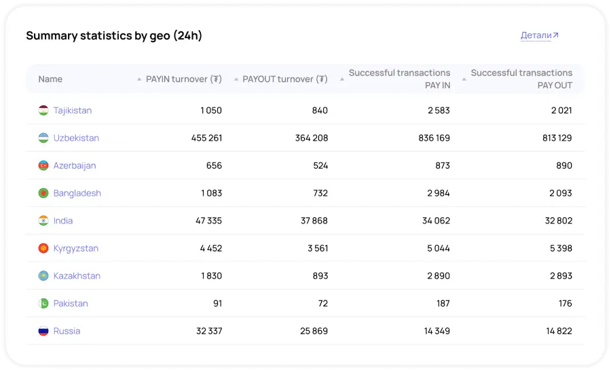Viewport: 611px width, 371px height.
Task: Open the Детали details link
Action: point(539,35)
